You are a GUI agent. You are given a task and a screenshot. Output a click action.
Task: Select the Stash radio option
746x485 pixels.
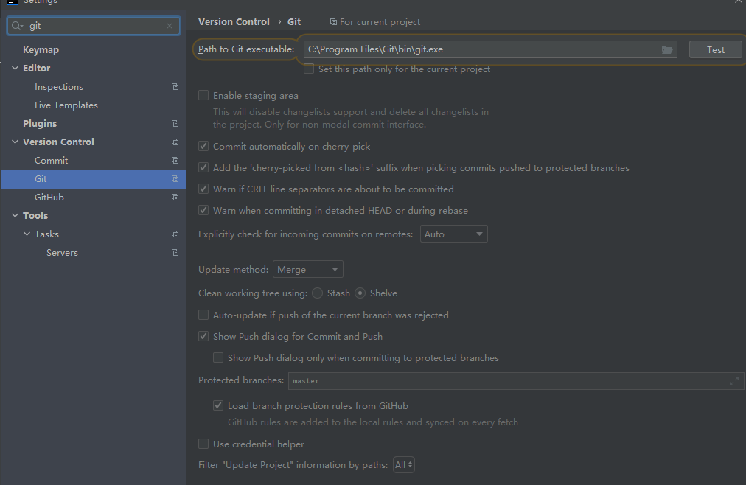coord(318,293)
